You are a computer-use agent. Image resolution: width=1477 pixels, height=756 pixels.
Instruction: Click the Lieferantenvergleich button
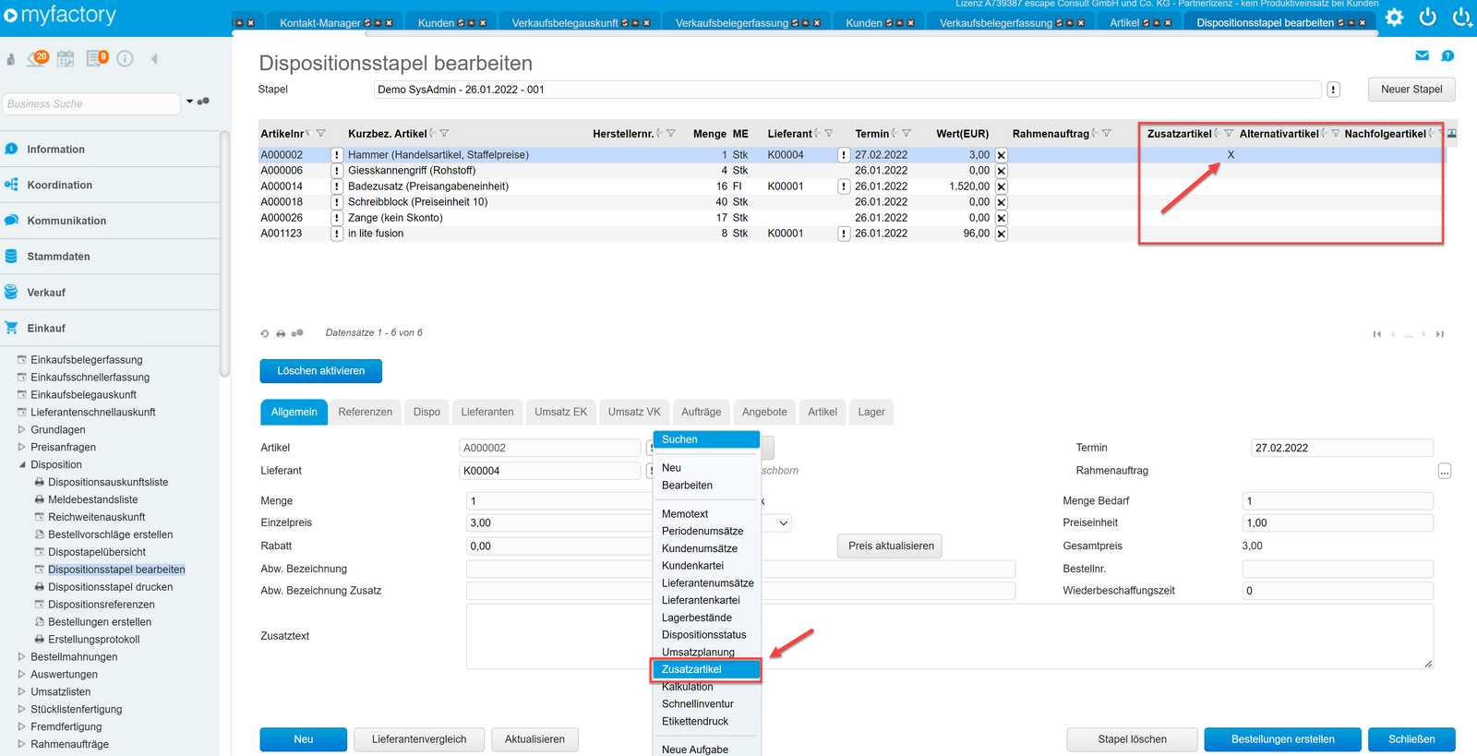tap(419, 739)
